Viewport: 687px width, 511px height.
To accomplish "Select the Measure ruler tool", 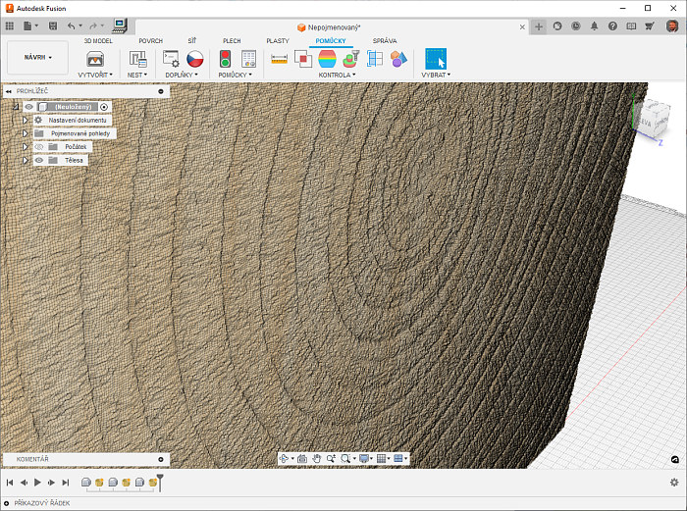I will 279,59.
